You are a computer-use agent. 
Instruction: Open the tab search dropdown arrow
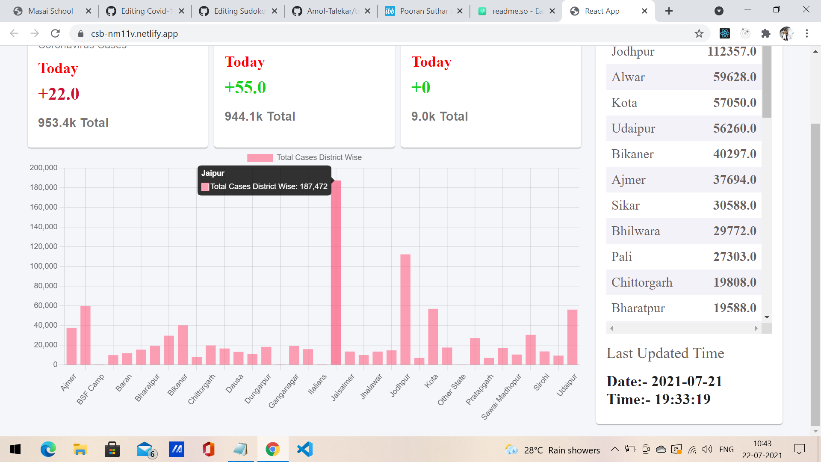(x=719, y=11)
